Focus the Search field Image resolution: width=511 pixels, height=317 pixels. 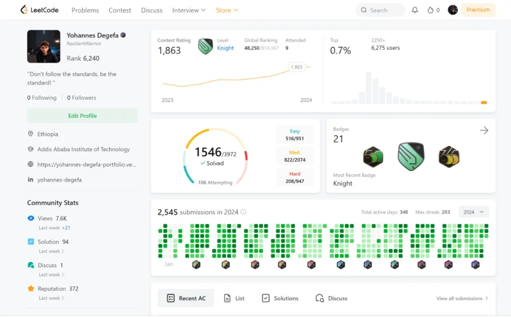[380, 10]
